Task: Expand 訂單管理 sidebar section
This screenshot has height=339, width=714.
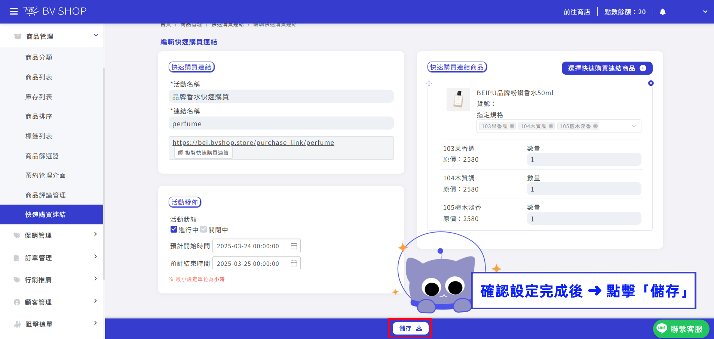Action: click(x=52, y=258)
